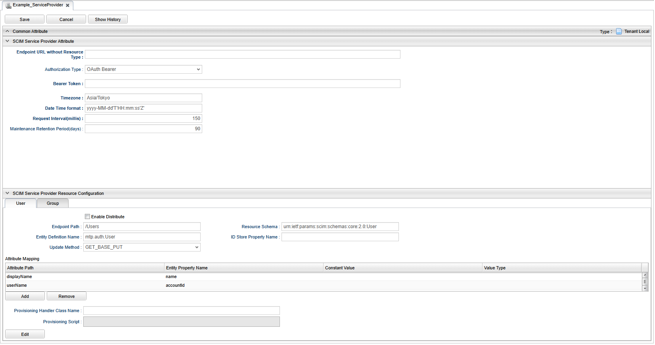Click the Save button
The height and width of the screenshot is (345, 655).
pos(25,19)
